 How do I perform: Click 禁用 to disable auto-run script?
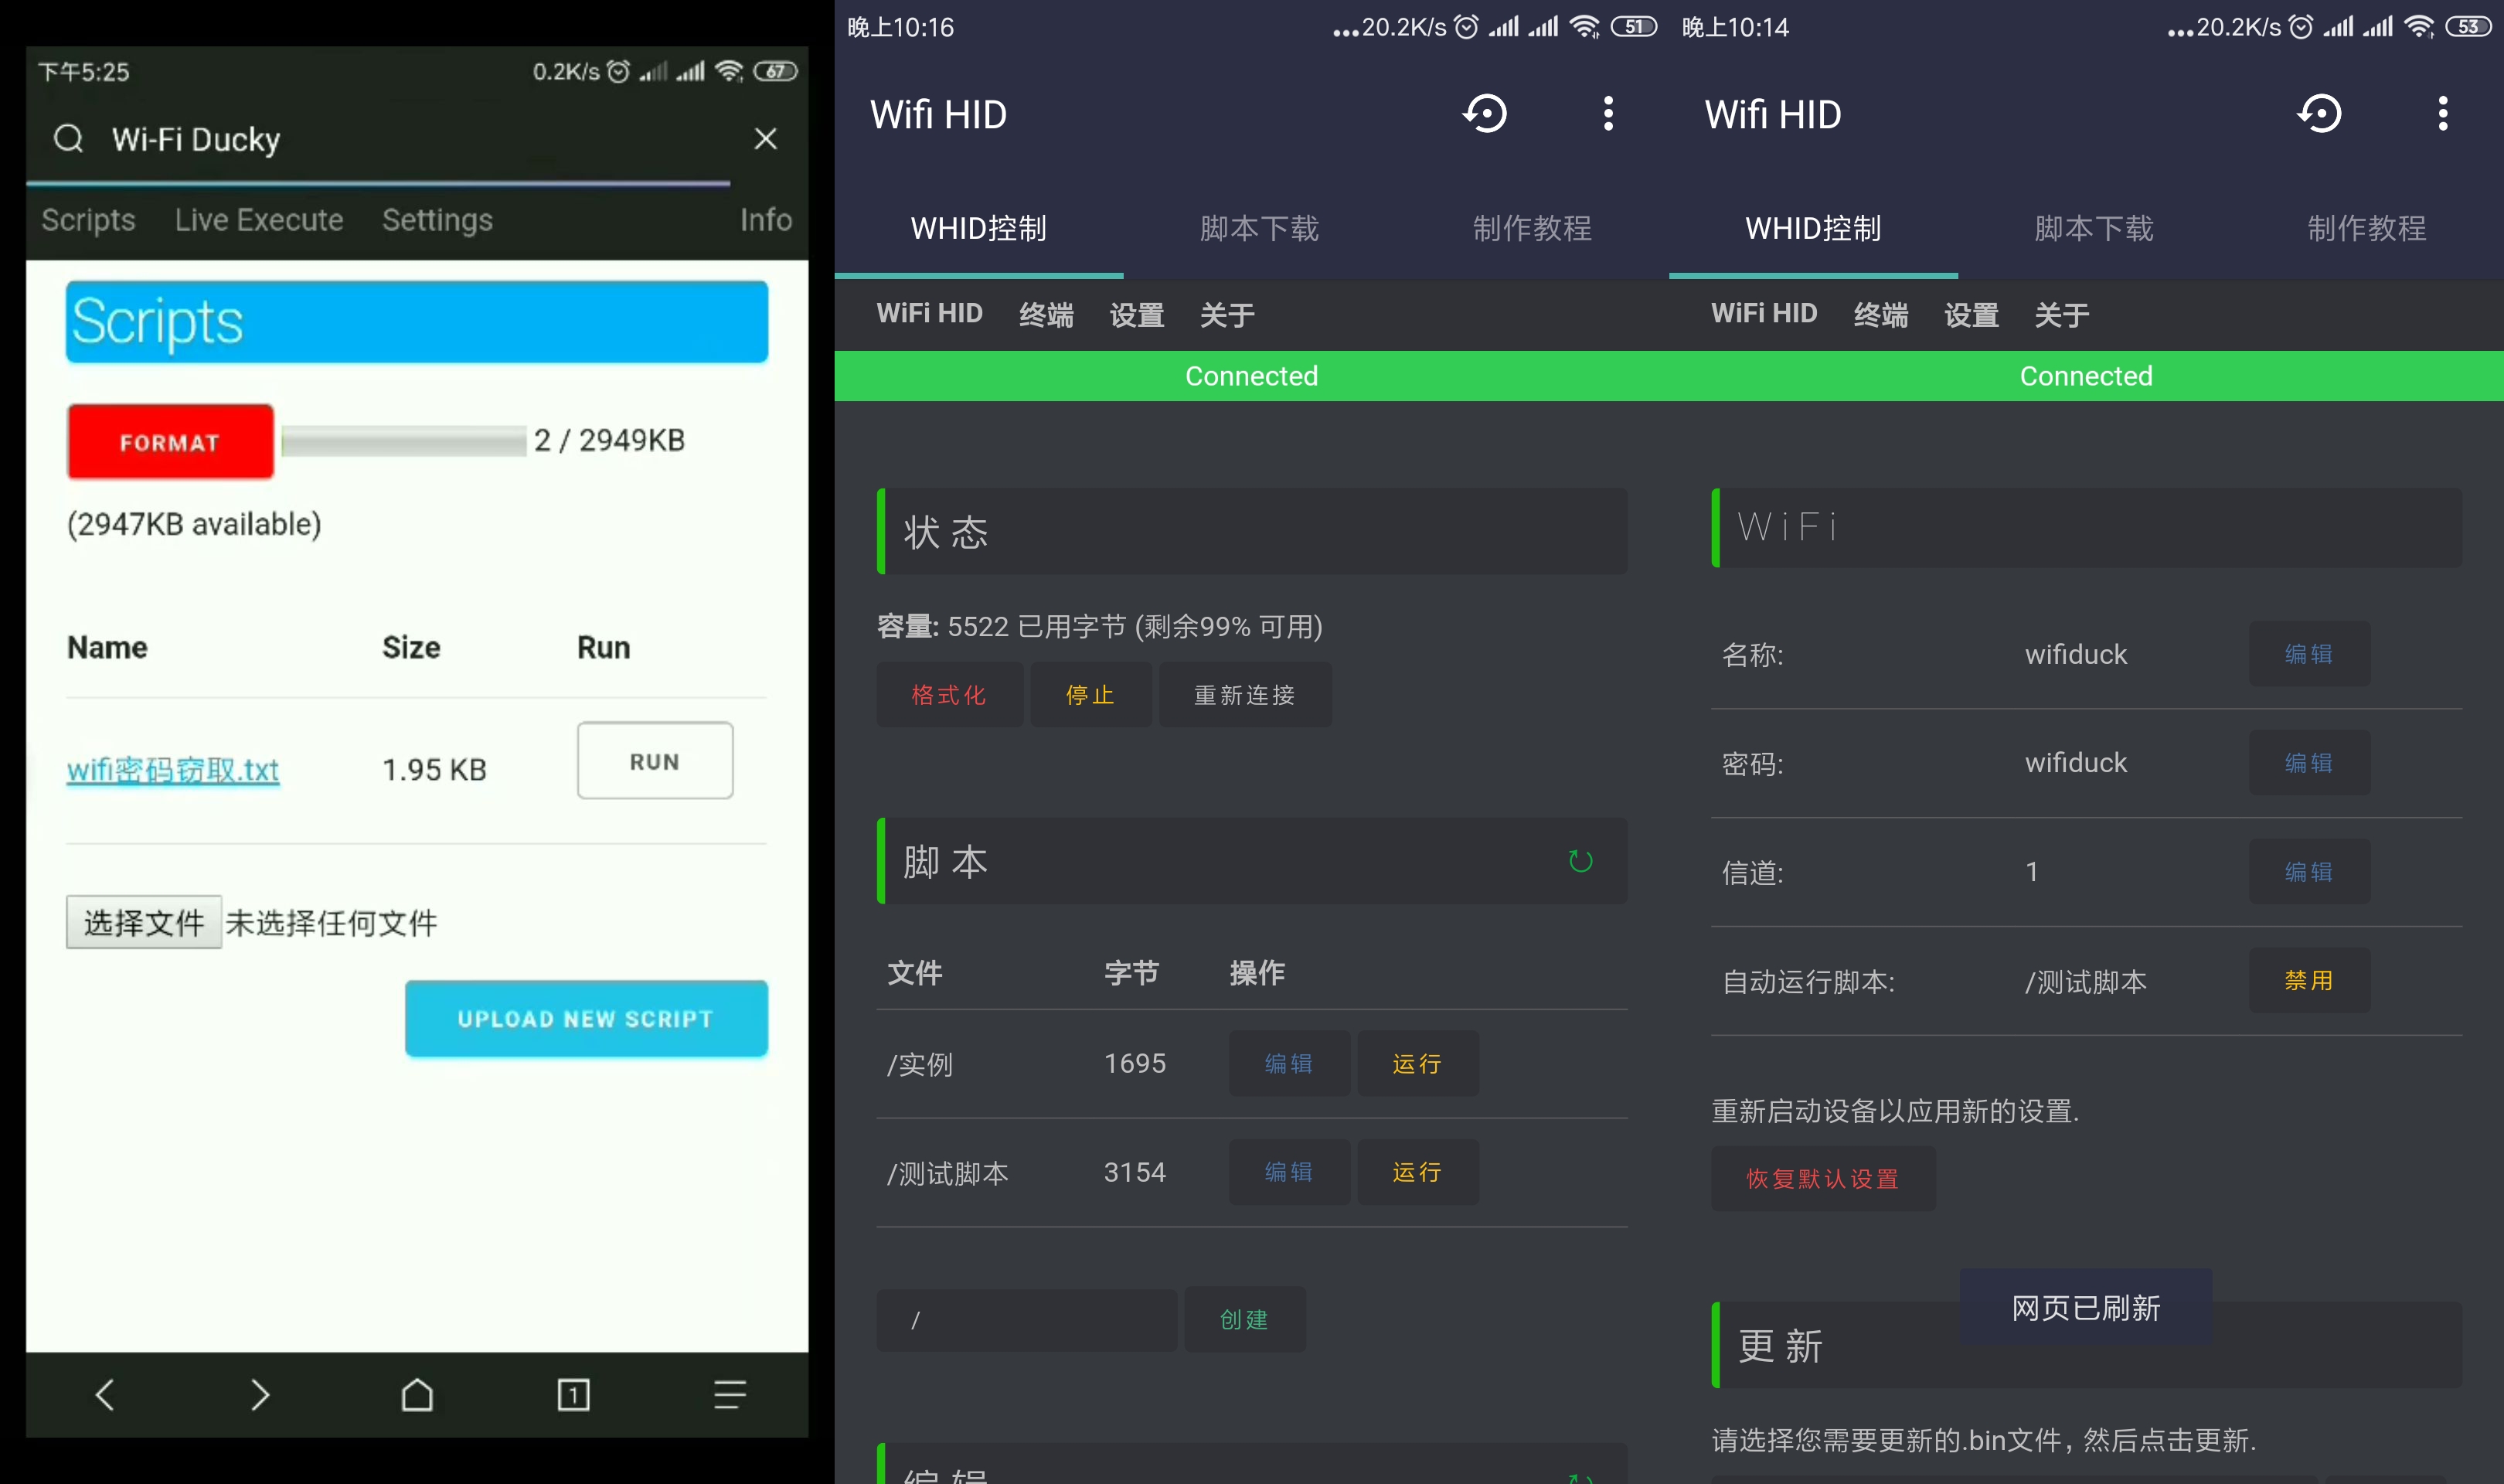(2308, 981)
